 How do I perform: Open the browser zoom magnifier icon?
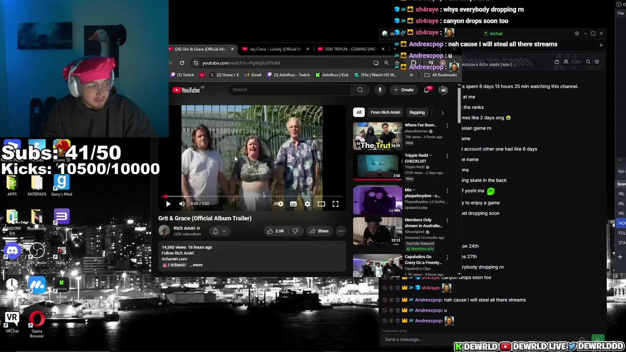pyautogui.click(x=386, y=63)
